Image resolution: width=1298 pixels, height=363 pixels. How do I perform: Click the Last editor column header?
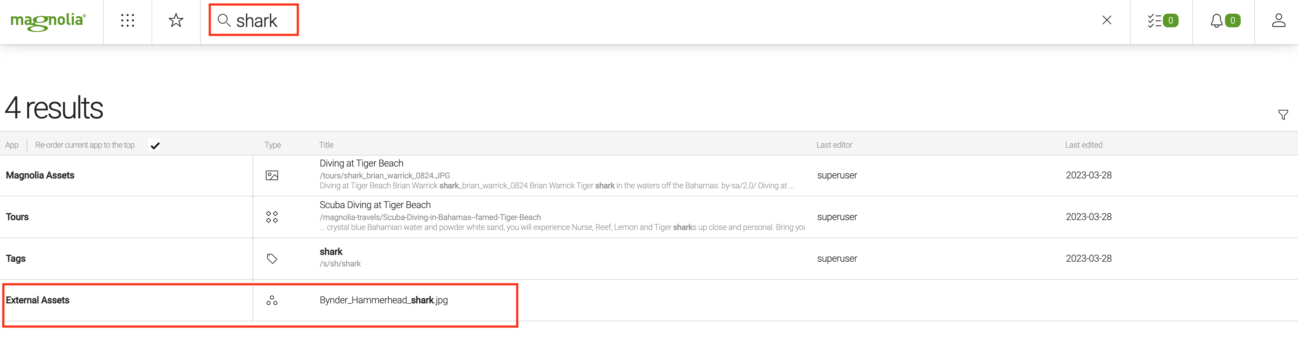coord(834,145)
